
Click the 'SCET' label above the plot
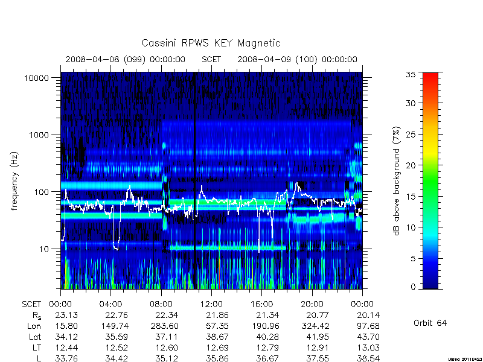(x=211, y=59)
